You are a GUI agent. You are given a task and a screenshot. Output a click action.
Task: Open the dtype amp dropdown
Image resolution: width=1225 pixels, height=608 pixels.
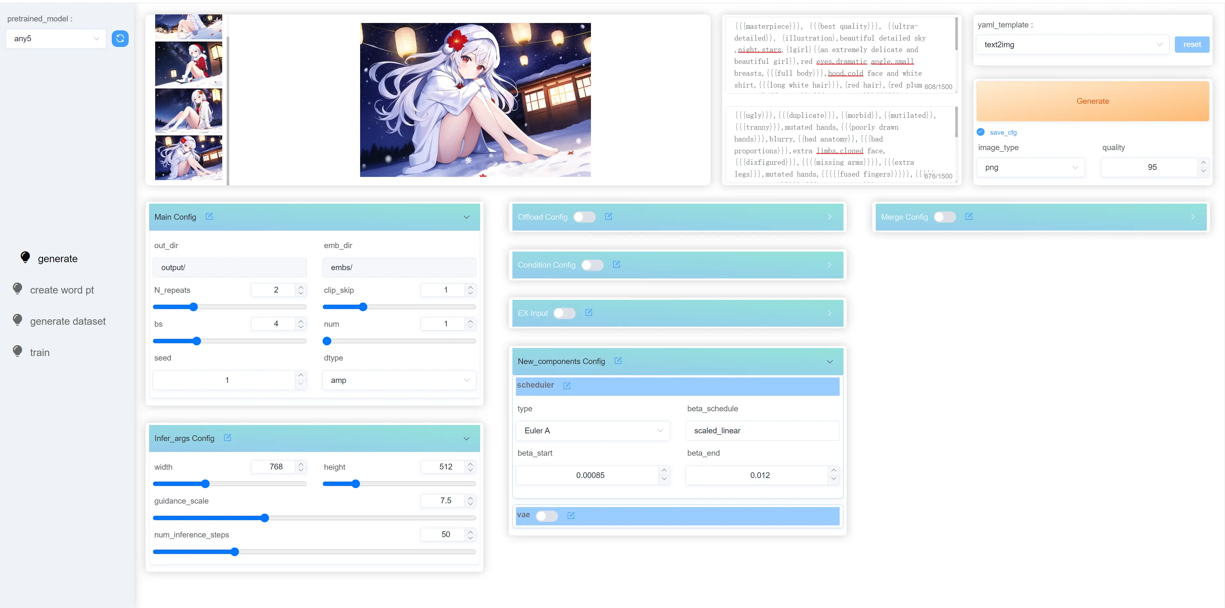[399, 380]
